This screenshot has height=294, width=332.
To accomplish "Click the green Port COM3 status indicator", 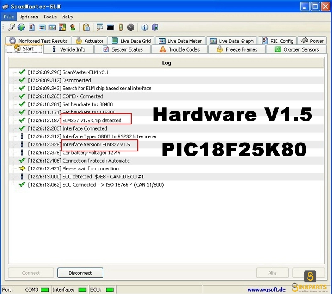I will coord(45,290).
